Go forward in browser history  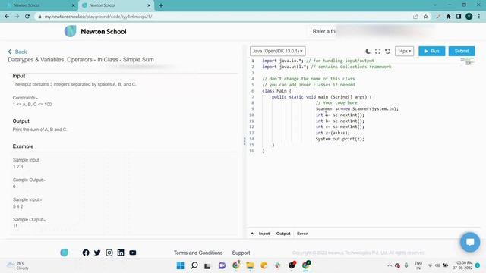coord(17,17)
